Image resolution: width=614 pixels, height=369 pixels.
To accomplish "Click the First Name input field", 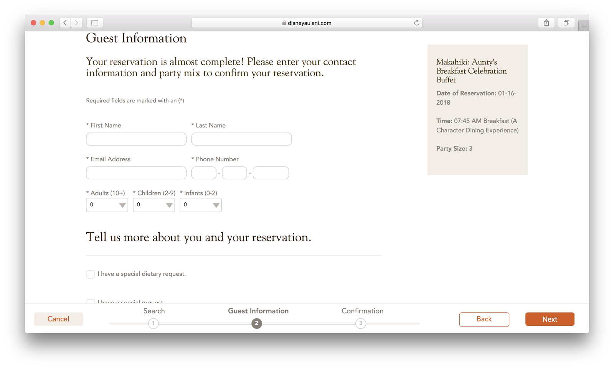I will 136,139.
